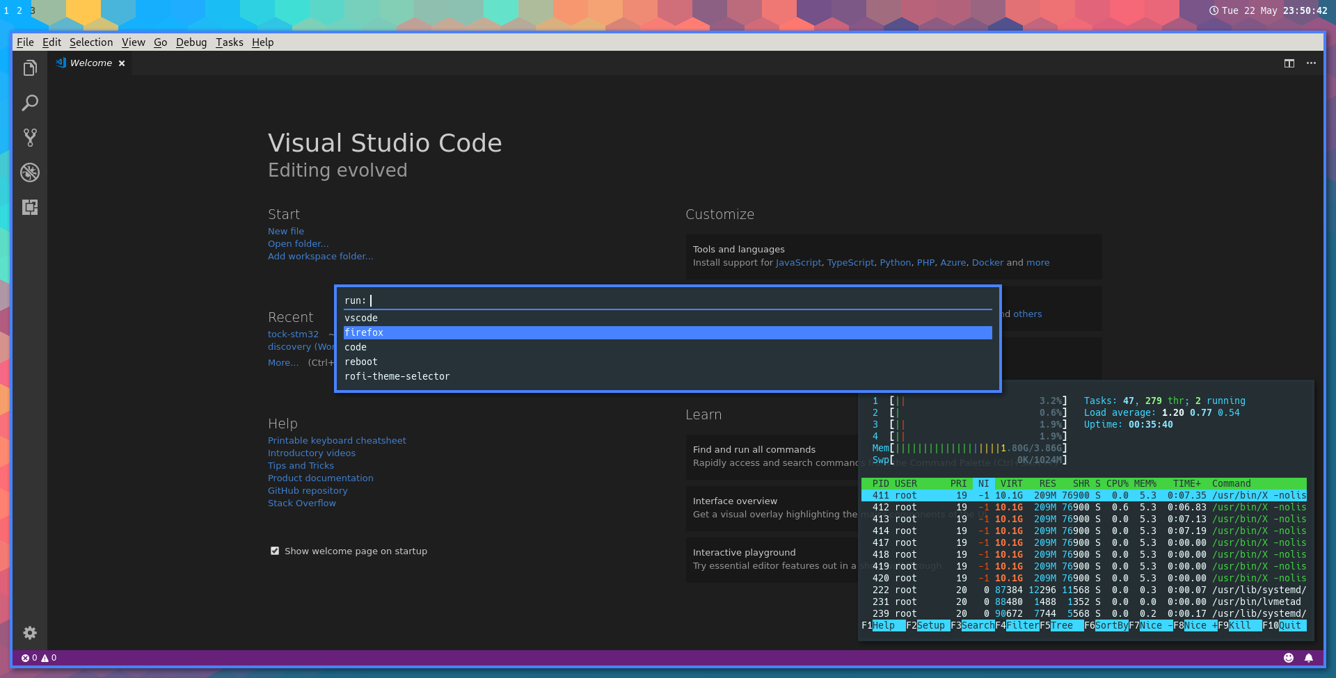Click the 'others' keybindings link
The image size is (1336, 678).
coord(1028,314)
